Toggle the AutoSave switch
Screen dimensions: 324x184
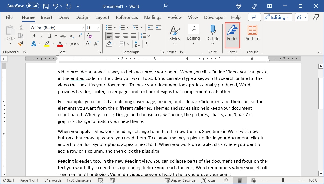click(x=32, y=6)
